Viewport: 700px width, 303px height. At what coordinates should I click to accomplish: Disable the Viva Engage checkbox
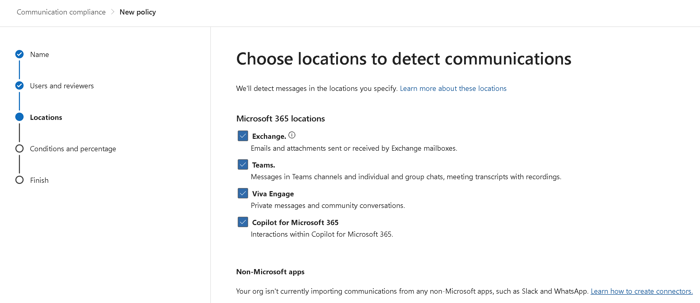click(243, 193)
